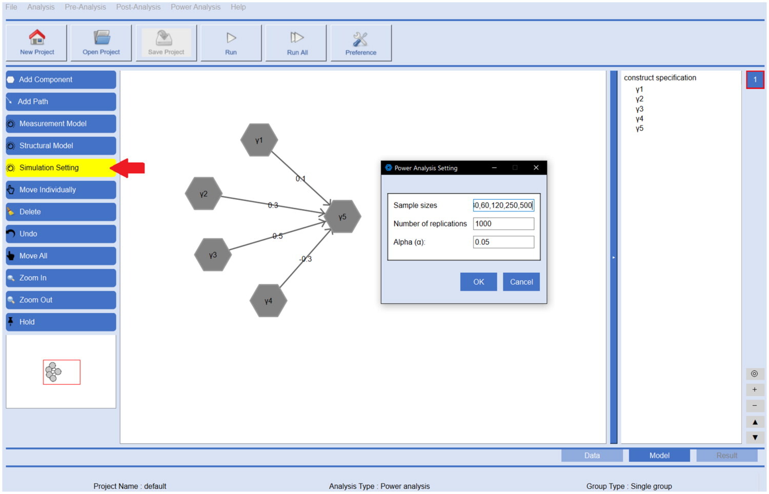Screen dimensions: 769x494
Task: Click the page 1 button at top right
Action: point(755,79)
